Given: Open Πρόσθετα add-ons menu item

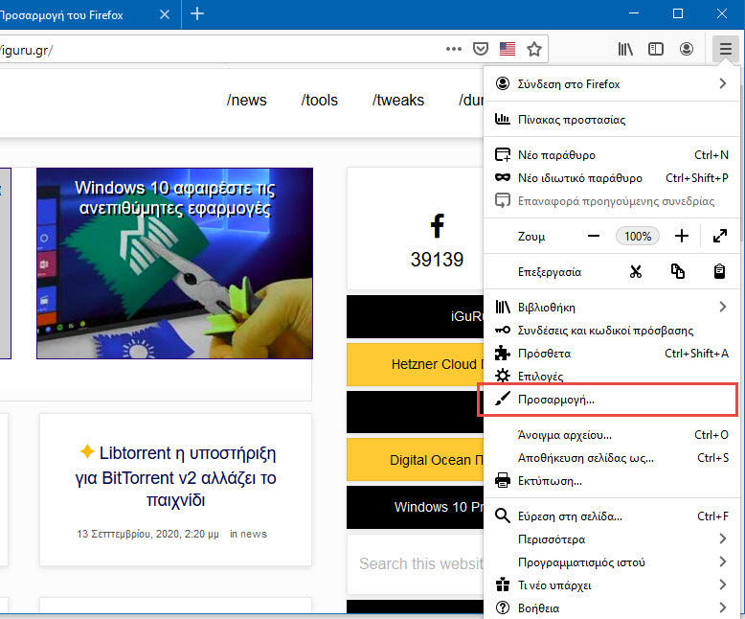Looking at the screenshot, I should [611, 354].
